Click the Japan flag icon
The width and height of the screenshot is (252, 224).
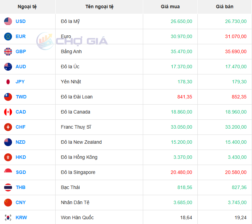point(8,82)
